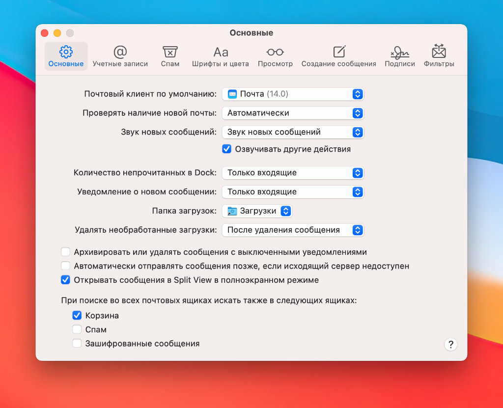Open Создание сообщения settings
This screenshot has width=503, height=408.
(339, 56)
